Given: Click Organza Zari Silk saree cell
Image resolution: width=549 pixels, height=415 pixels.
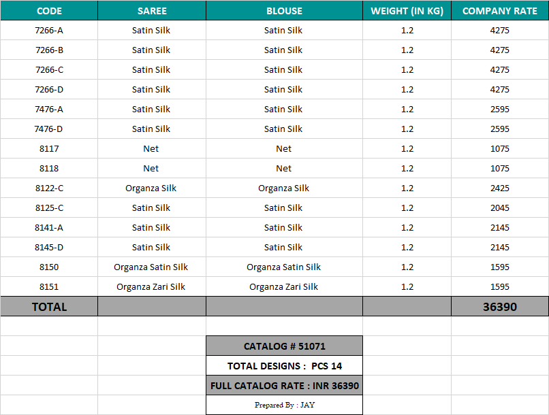Looking at the screenshot, I should [151, 287].
